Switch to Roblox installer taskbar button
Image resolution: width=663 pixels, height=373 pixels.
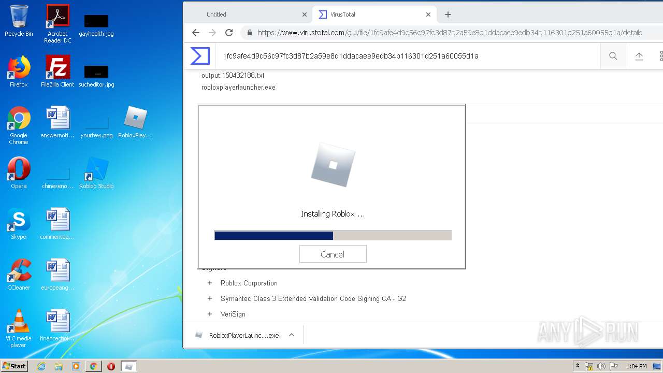129,366
